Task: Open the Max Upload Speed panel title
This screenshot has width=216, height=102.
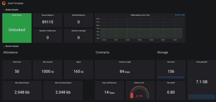Action: [x=22, y=83]
